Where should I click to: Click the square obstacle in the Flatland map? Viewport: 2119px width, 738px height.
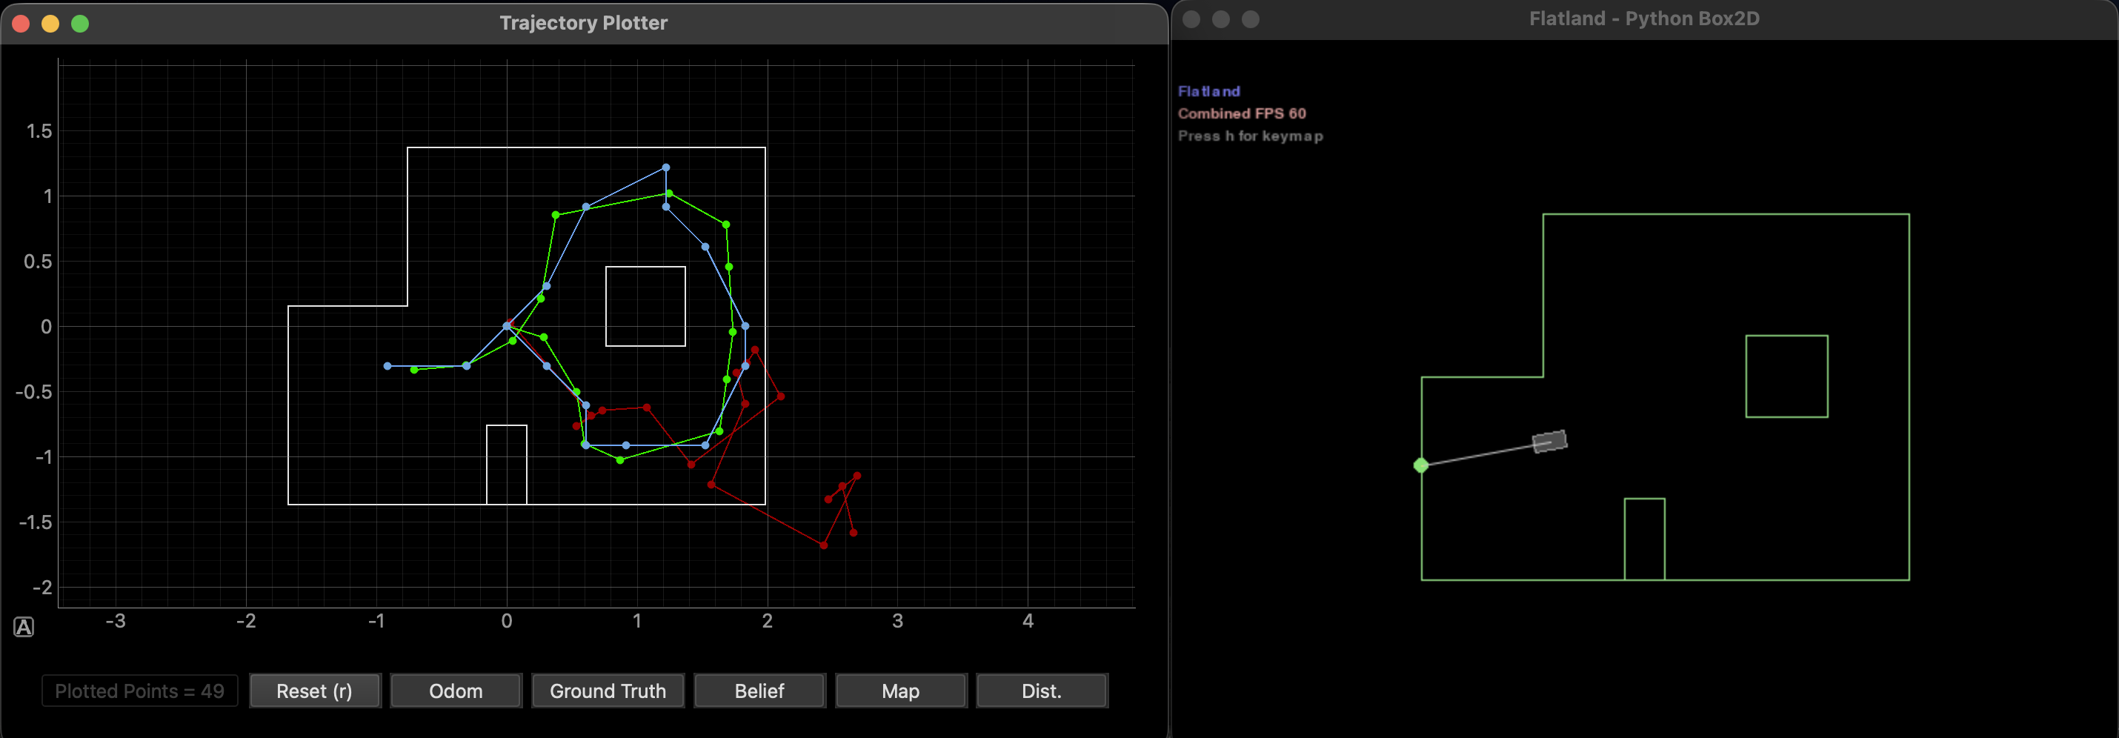click(x=1786, y=376)
